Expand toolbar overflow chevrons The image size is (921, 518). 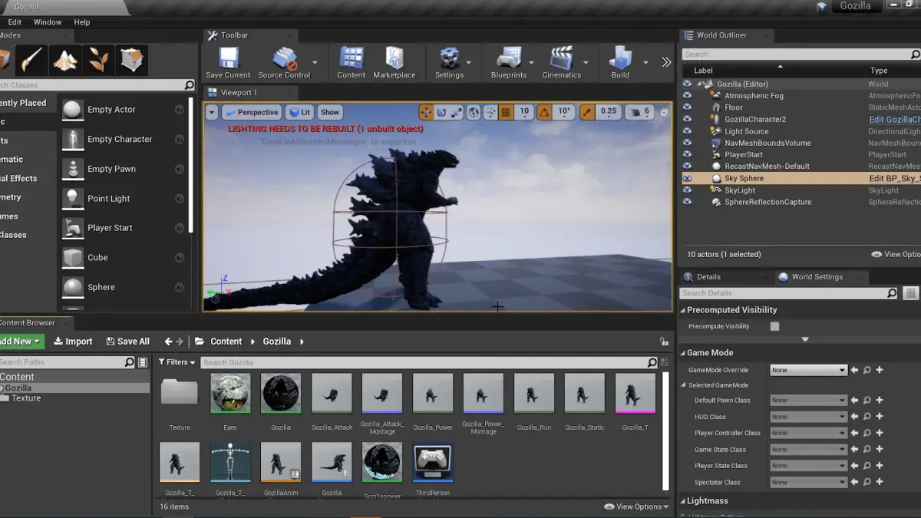(666, 62)
